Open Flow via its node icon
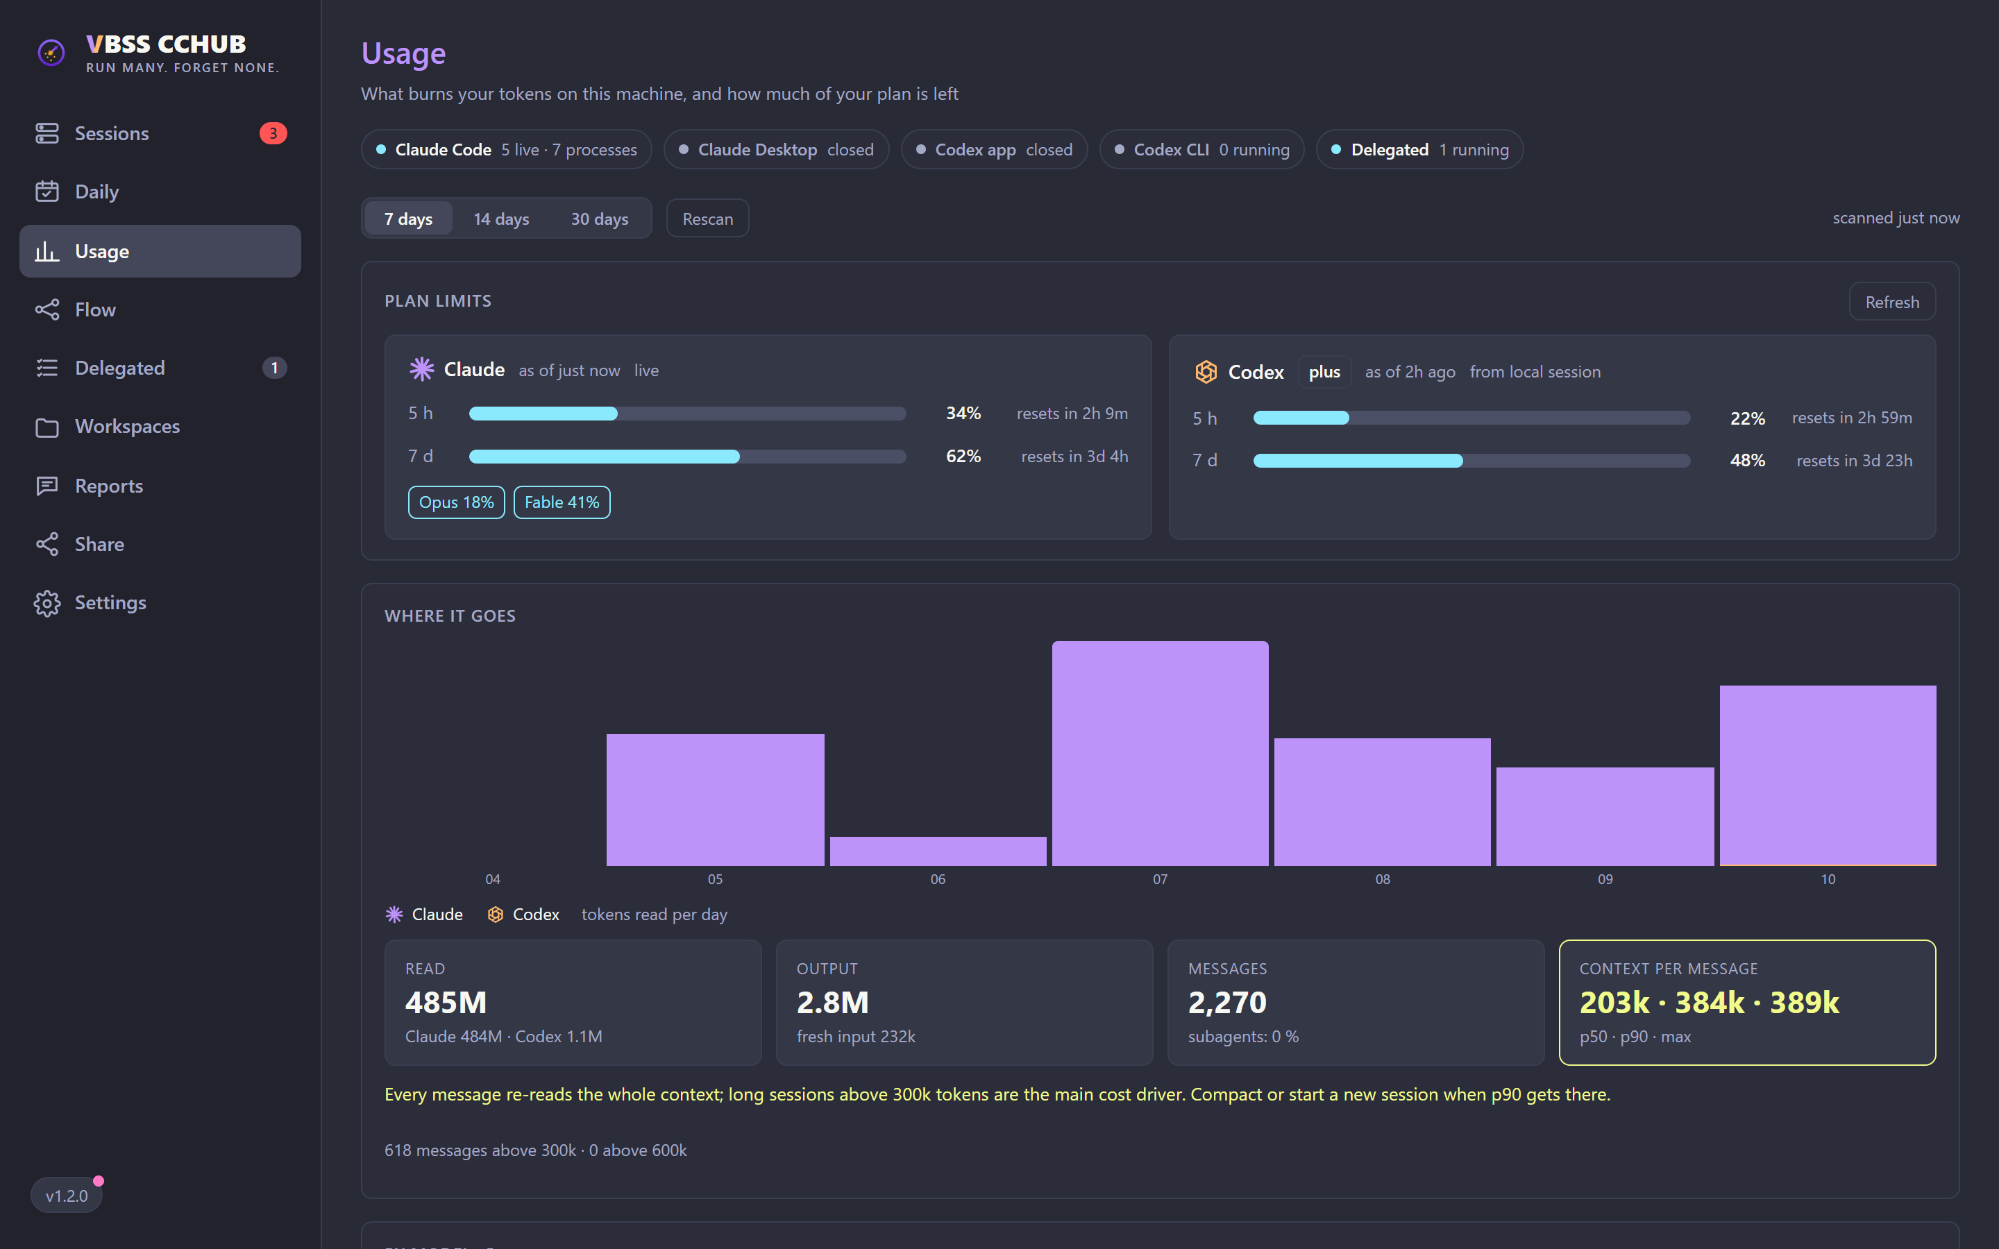 [47, 309]
